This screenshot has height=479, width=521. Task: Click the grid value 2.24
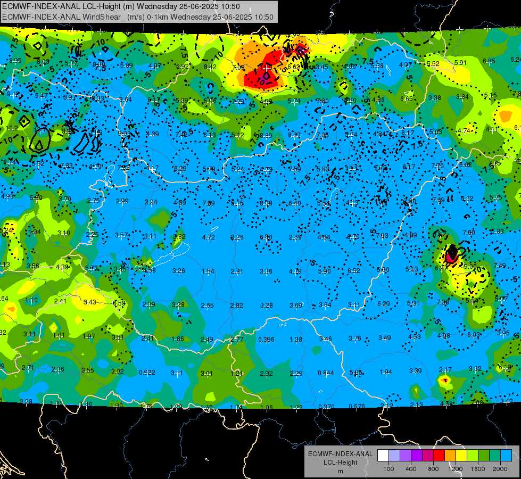(x=151, y=202)
